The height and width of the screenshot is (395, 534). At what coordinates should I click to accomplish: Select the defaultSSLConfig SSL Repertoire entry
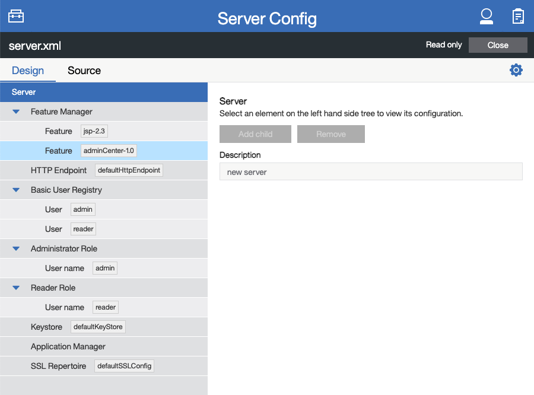(124, 365)
